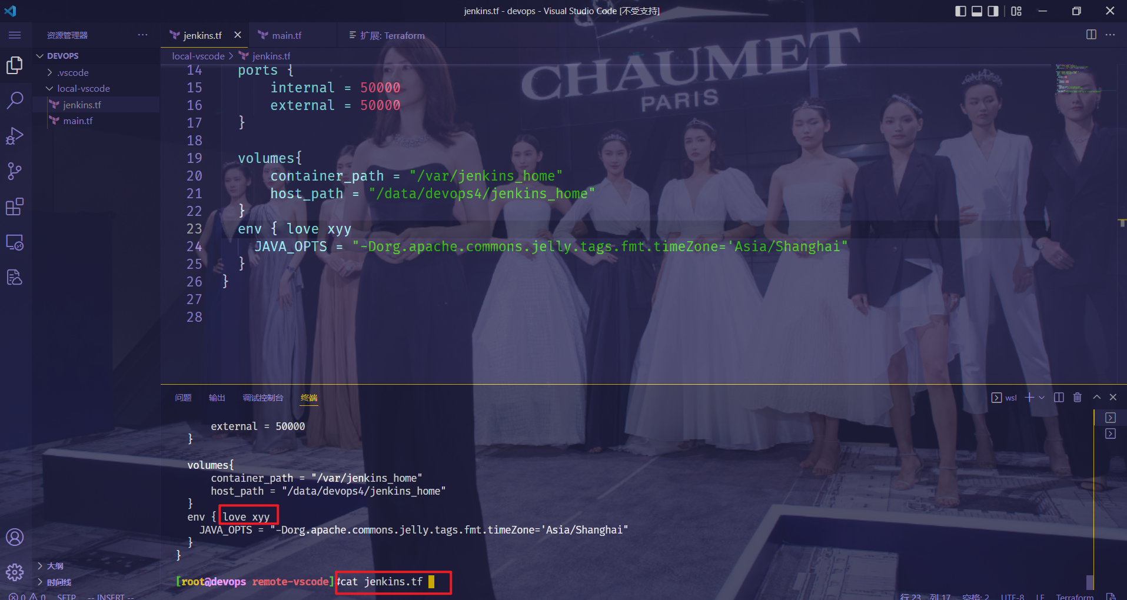Open the Explorer view in the activity bar
The width and height of the screenshot is (1127, 600).
15,65
